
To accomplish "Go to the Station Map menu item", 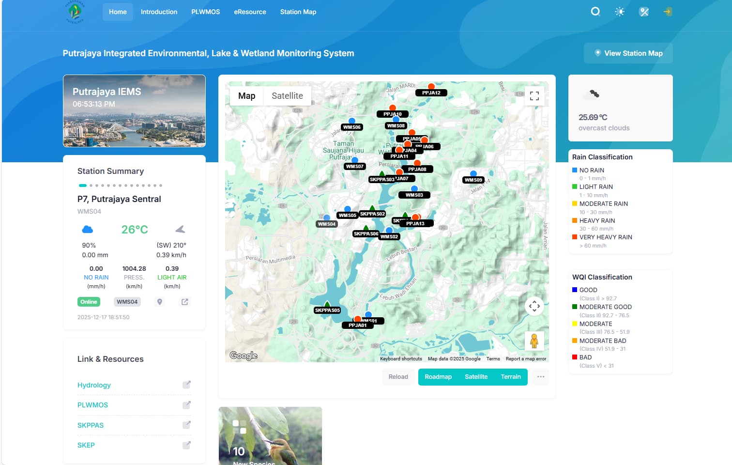I will (298, 12).
